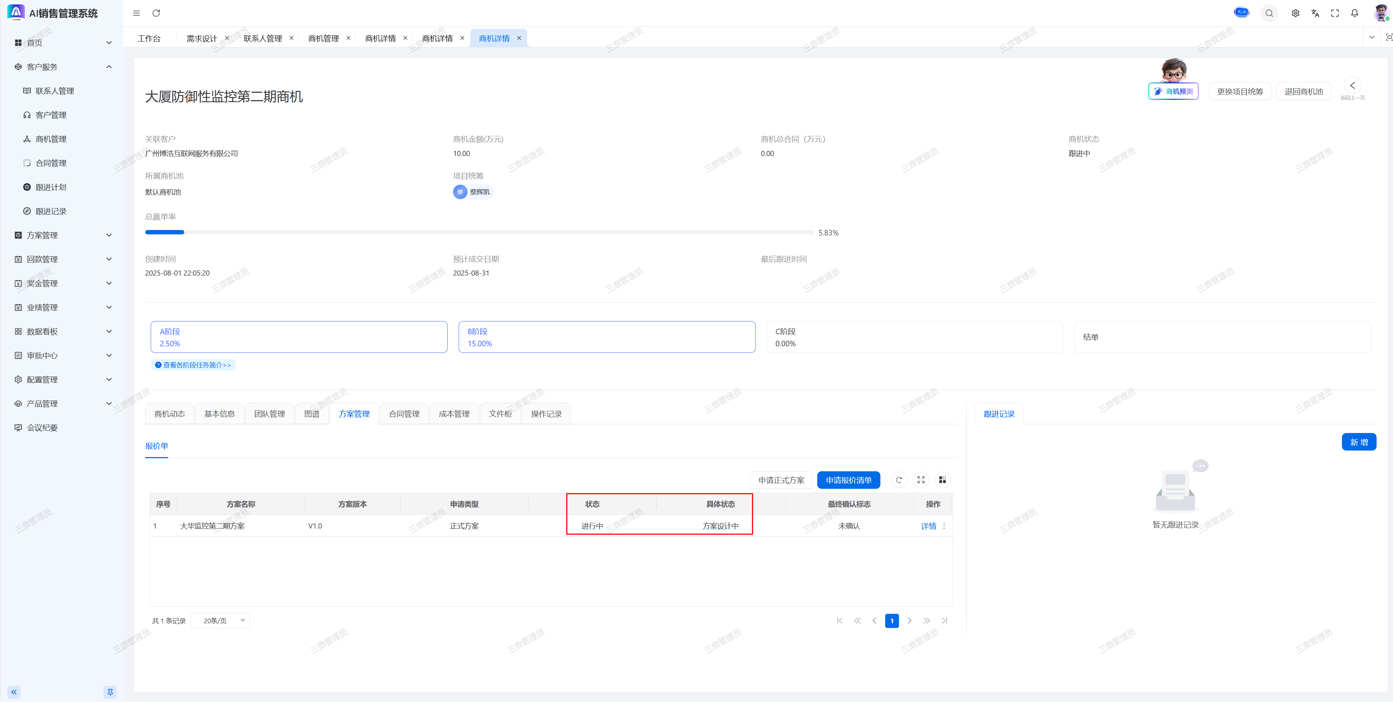The height and width of the screenshot is (702, 1393).
Task: Select the B阶段 stage card
Action: click(x=606, y=337)
